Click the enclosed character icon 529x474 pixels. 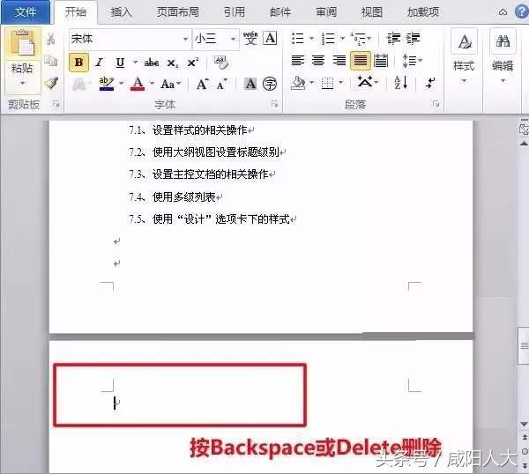coord(270,84)
